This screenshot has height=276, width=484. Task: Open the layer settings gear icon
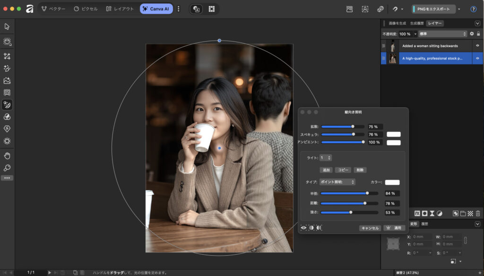[471, 34]
